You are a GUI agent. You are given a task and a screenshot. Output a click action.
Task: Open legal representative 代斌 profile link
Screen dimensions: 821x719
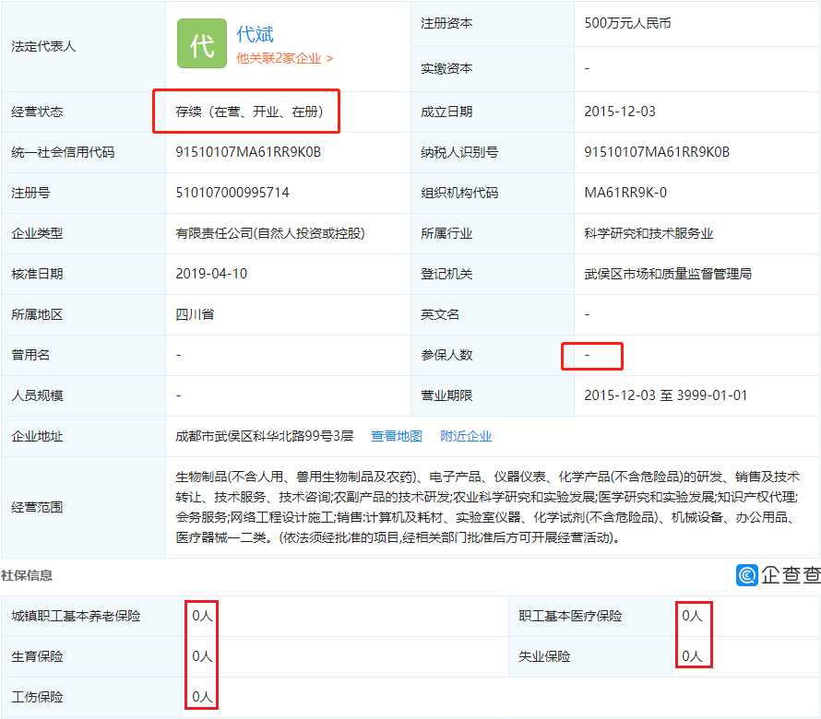255,34
